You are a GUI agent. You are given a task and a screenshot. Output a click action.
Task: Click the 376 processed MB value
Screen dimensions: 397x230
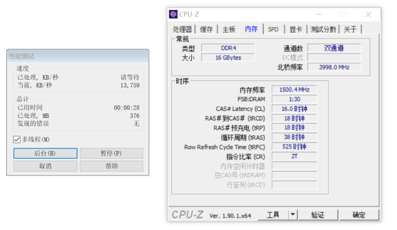click(135, 116)
